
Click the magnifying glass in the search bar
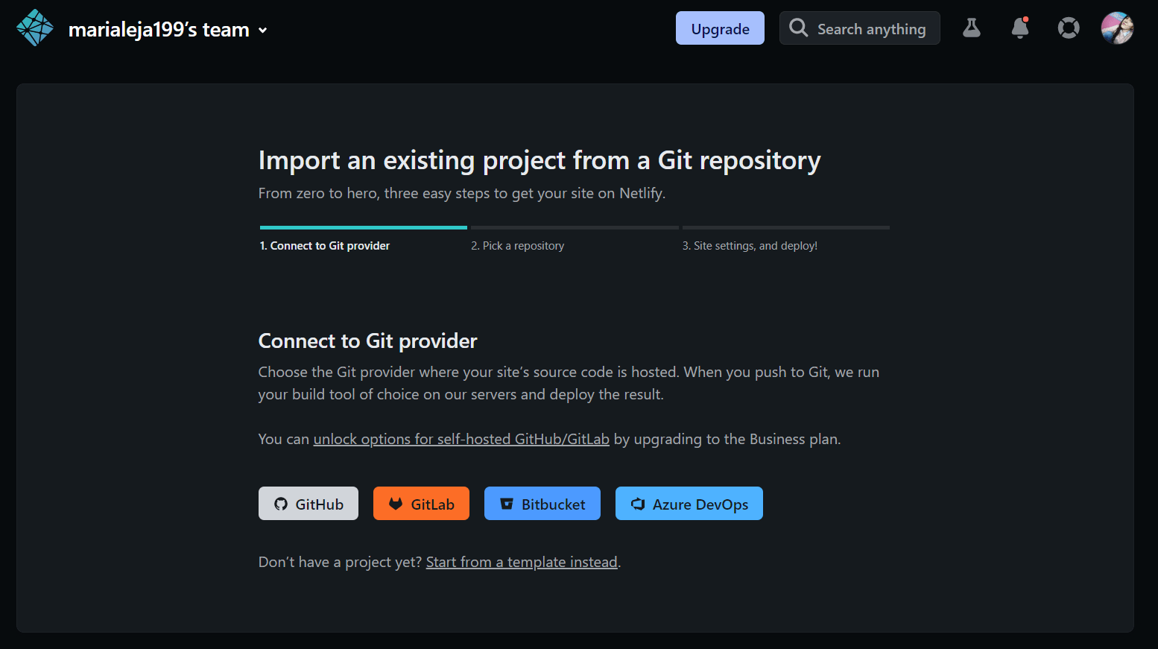click(x=798, y=28)
